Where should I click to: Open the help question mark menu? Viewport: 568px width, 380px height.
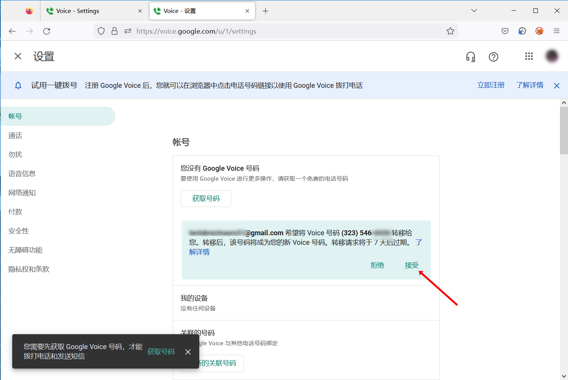point(494,57)
